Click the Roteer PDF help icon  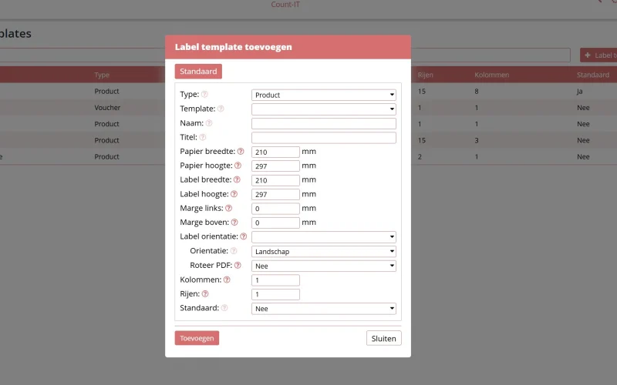238,265
